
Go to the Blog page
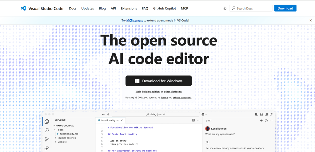pyautogui.click(x=102, y=8)
